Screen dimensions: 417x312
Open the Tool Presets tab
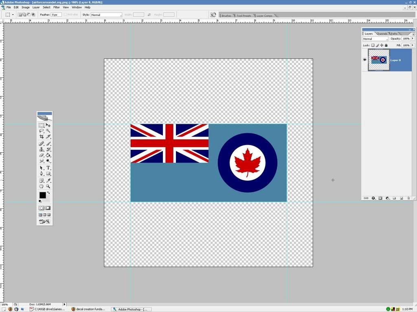click(x=244, y=16)
